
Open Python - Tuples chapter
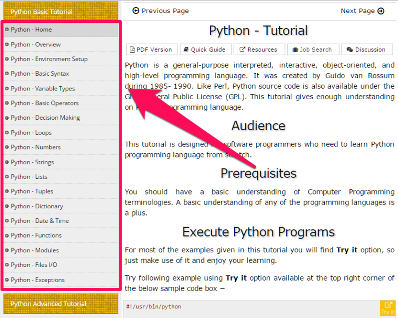(x=61, y=192)
